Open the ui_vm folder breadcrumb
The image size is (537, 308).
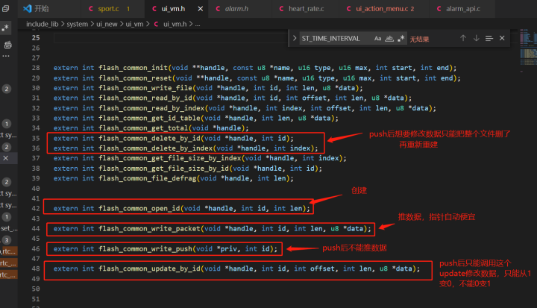(x=134, y=24)
